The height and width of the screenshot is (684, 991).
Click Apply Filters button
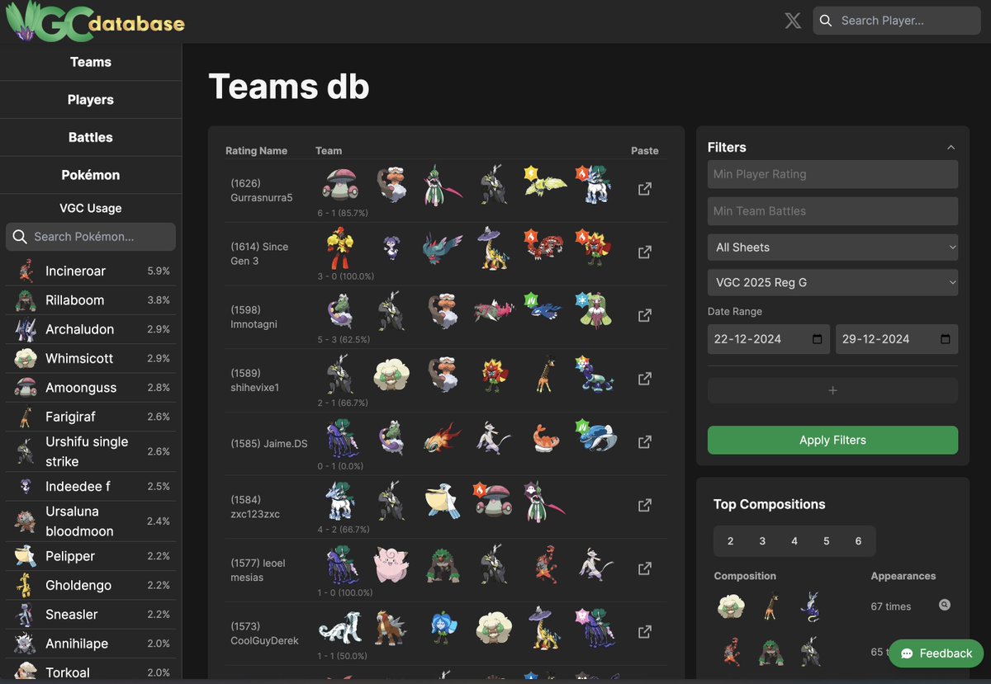(x=832, y=440)
